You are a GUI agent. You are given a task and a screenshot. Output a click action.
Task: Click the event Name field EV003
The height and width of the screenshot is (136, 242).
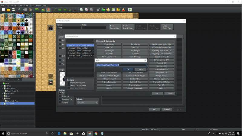pos(69,28)
